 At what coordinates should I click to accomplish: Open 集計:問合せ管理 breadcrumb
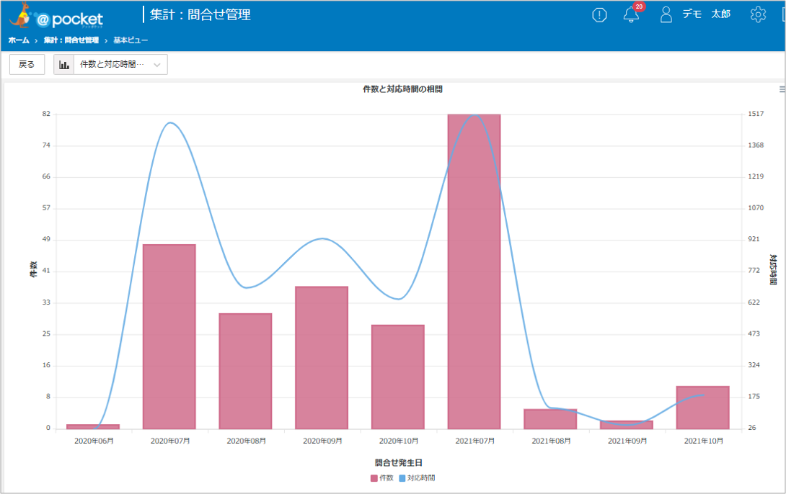(71, 40)
